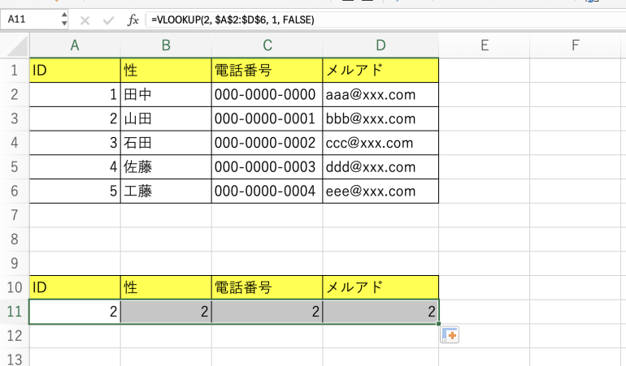Image resolution: width=626 pixels, height=366 pixels.
Task: Click into the VLOOKUP formula bar
Action: click(385, 19)
